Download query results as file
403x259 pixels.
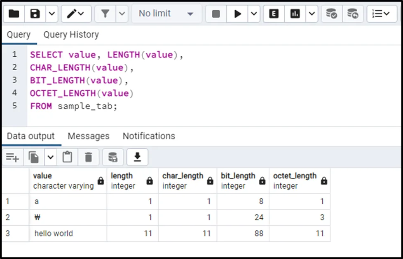[x=137, y=157]
